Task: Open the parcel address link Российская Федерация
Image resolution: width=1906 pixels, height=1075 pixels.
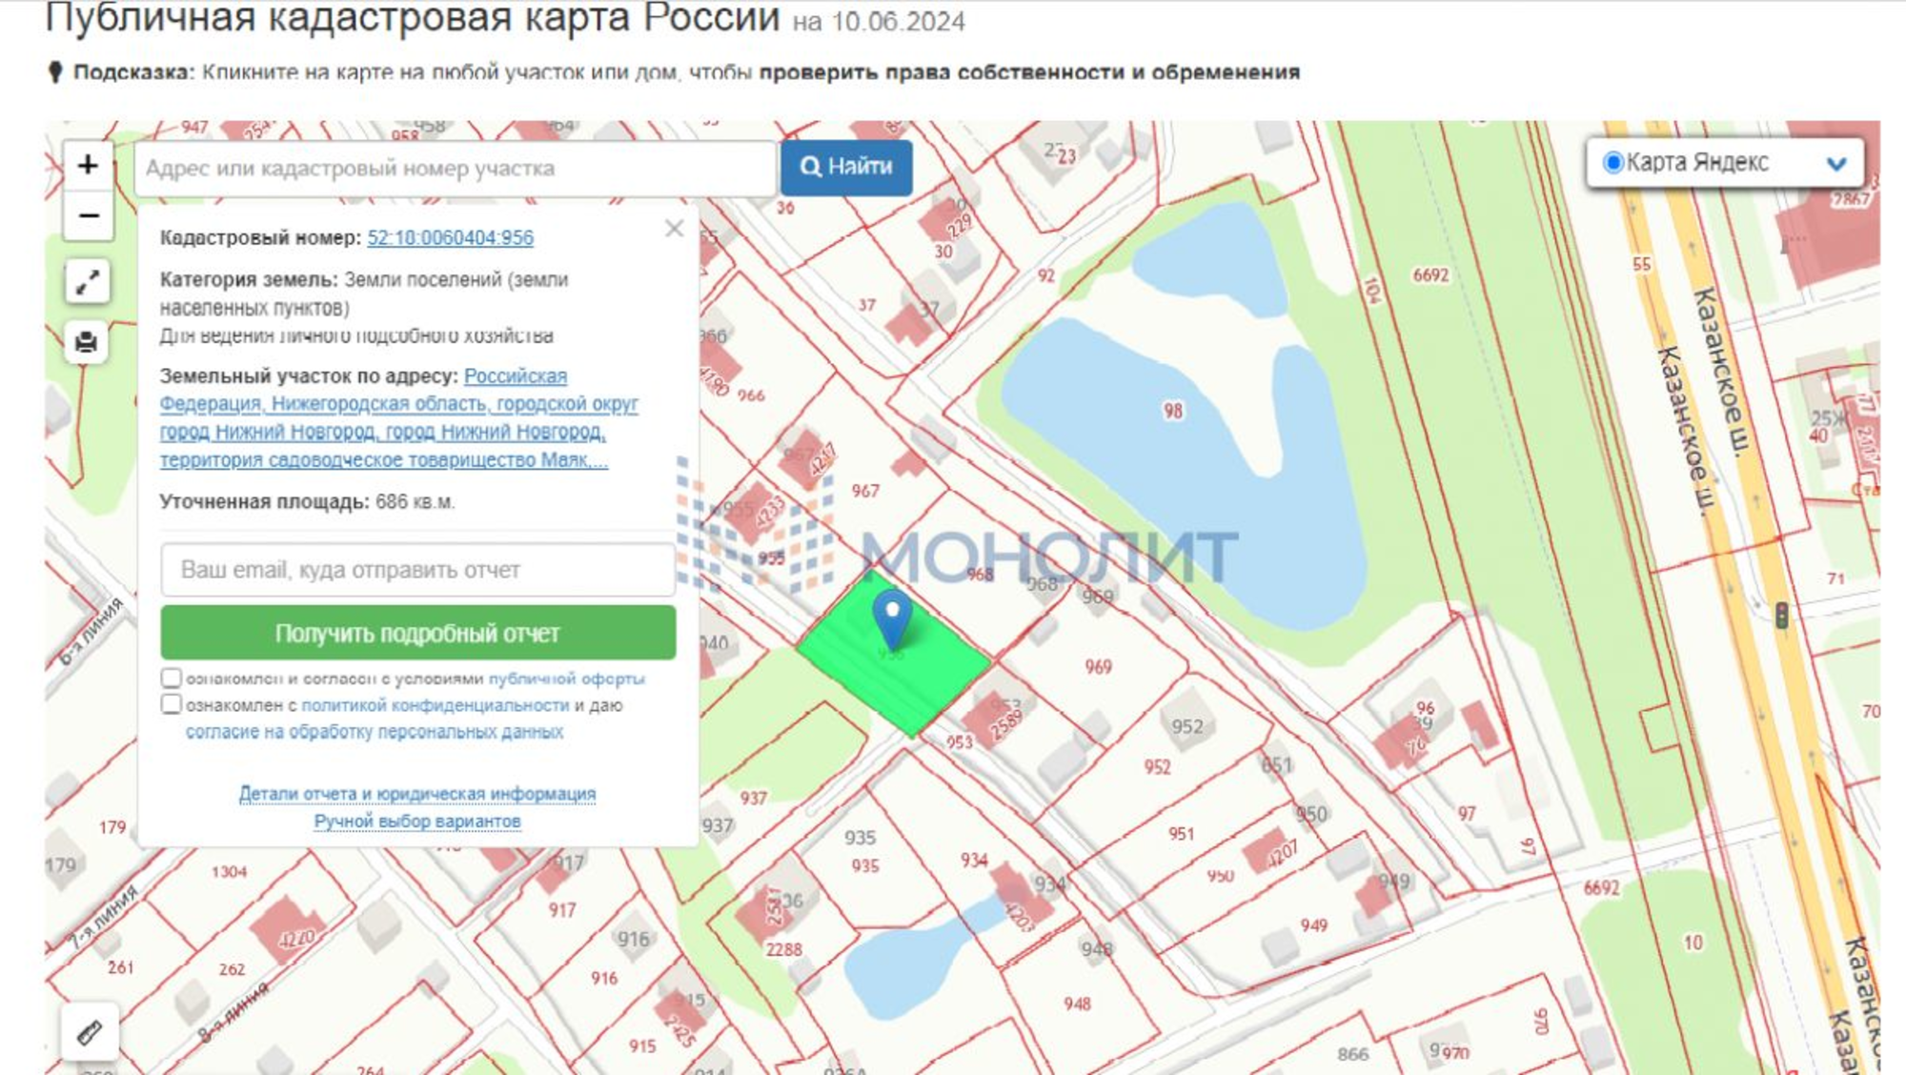Action: (x=398, y=417)
